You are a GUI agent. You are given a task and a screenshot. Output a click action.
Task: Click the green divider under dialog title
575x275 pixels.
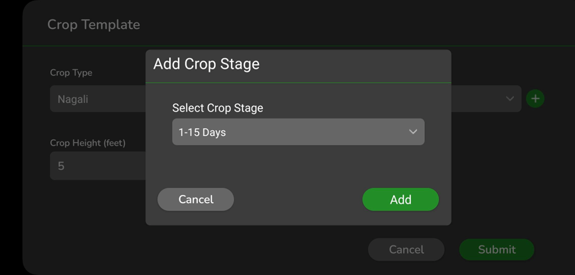pos(298,83)
